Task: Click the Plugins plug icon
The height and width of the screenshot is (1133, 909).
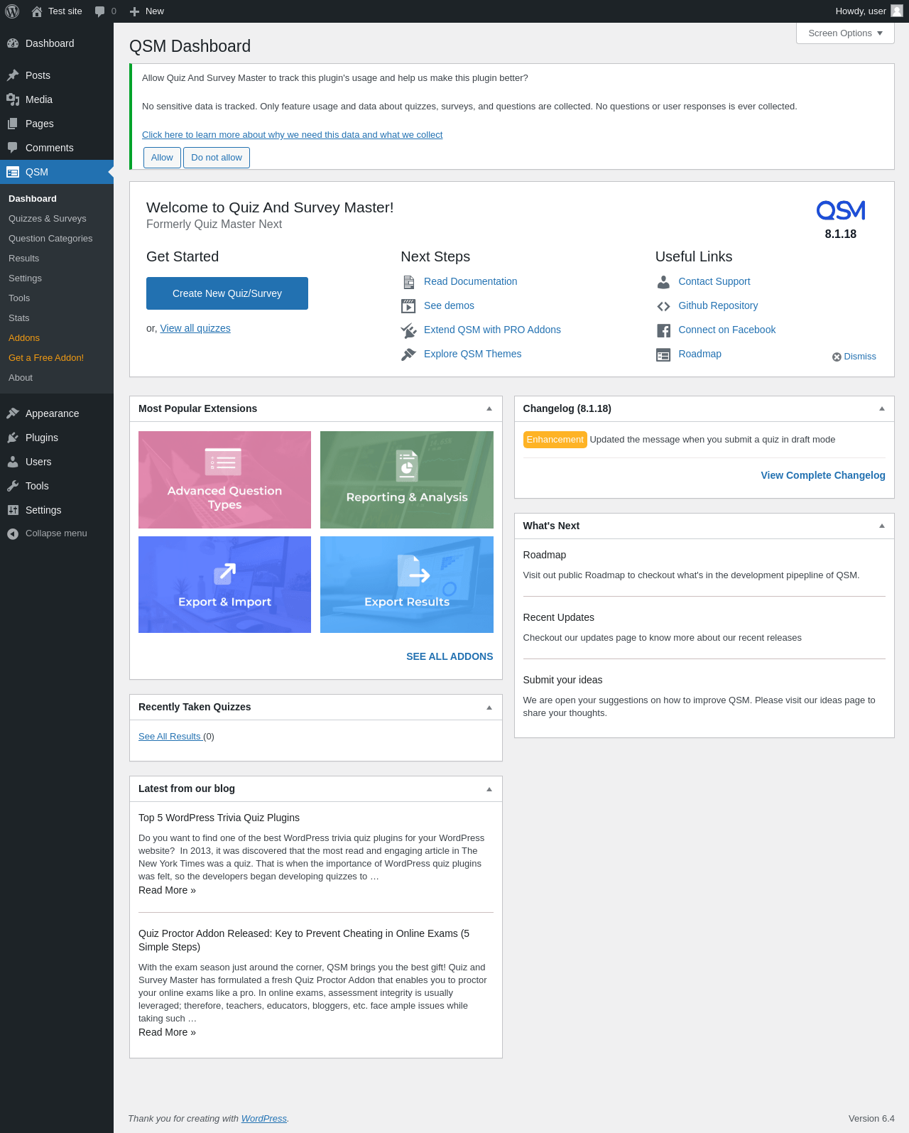Action: click(13, 438)
